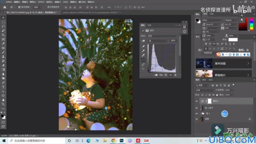Click the Auto button in Curves panel

(x=173, y=41)
